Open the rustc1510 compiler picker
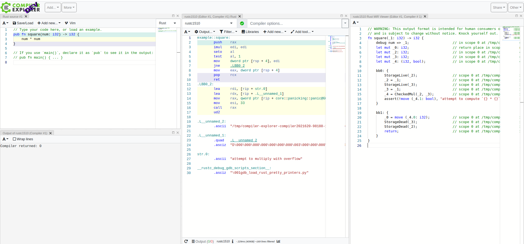The height and width of the screenshot is (244, 524). coord(209,23)
